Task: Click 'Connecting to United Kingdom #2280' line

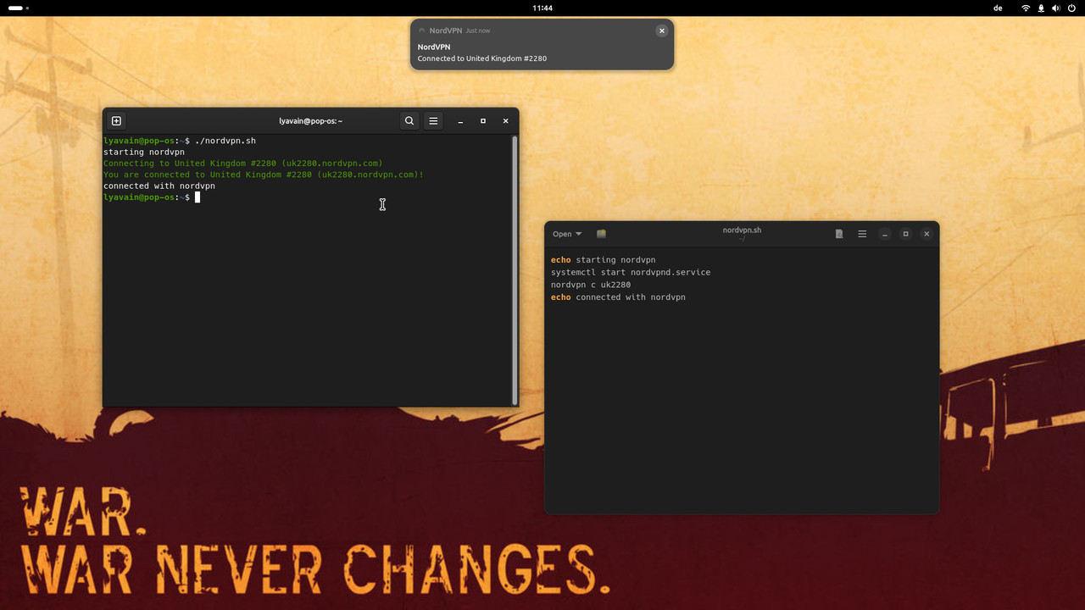Action: [243, 164]
